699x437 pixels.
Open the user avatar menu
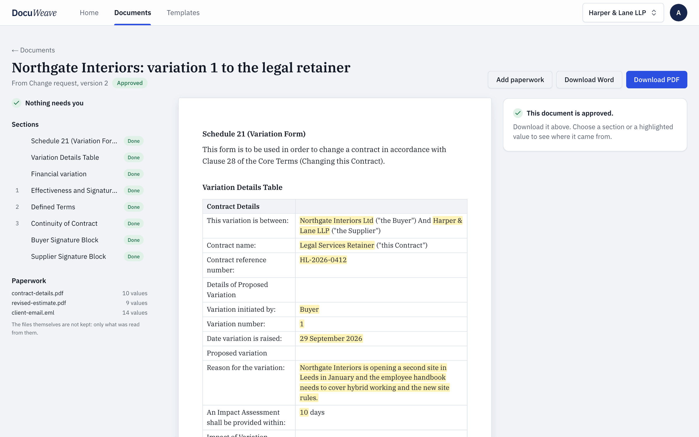tap(678, 13)
